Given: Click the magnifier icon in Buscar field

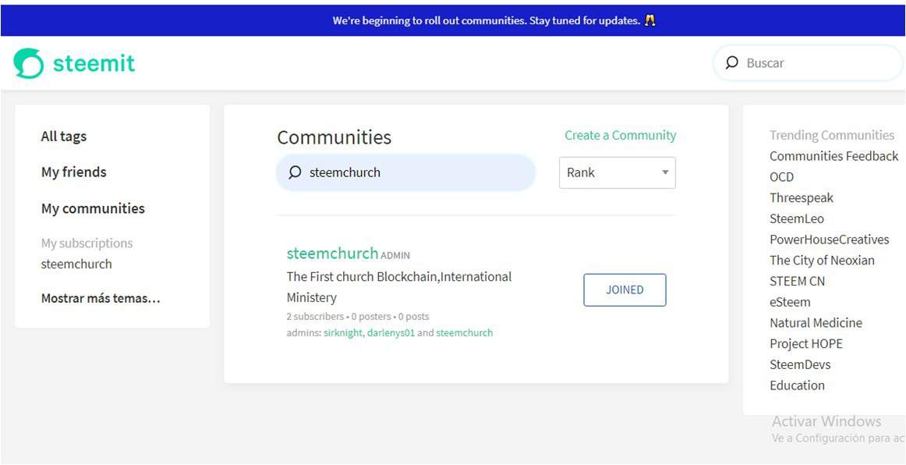Looking at the screenshot, I should click(x=731, y=63).
